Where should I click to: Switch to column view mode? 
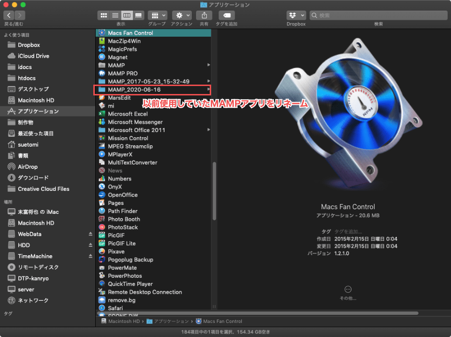pyautogui.click(x=127, y=15)
